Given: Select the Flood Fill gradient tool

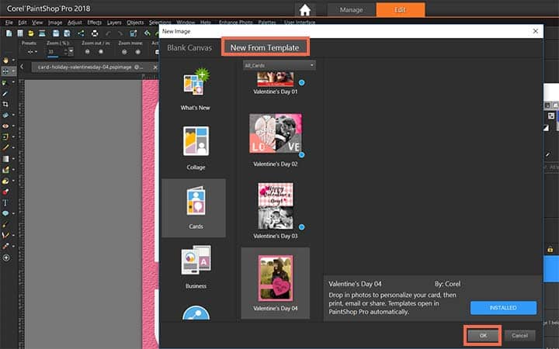Looking at the screenshot, I should tap(5, 159).
